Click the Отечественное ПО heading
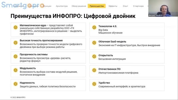 tap(109, 69)
